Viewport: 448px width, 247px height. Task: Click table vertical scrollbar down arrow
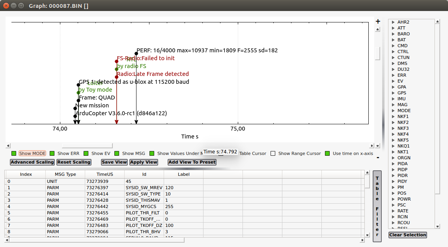point(368,235)
